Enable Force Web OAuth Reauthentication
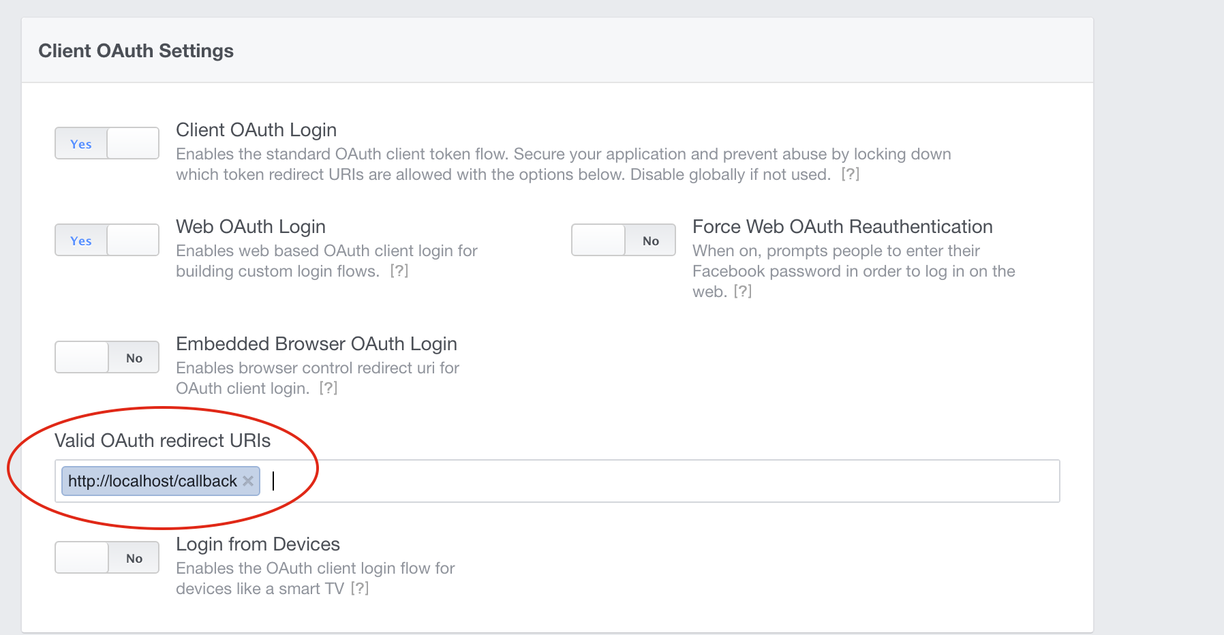The image size is (1224, 635). 623,240
